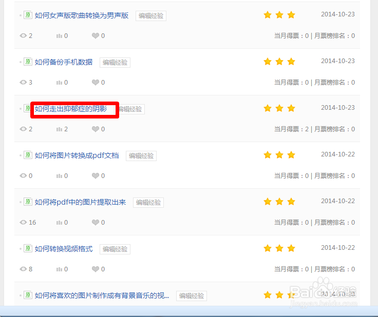Open article 如何将图片转换成pdf文档

pos(77,156)
